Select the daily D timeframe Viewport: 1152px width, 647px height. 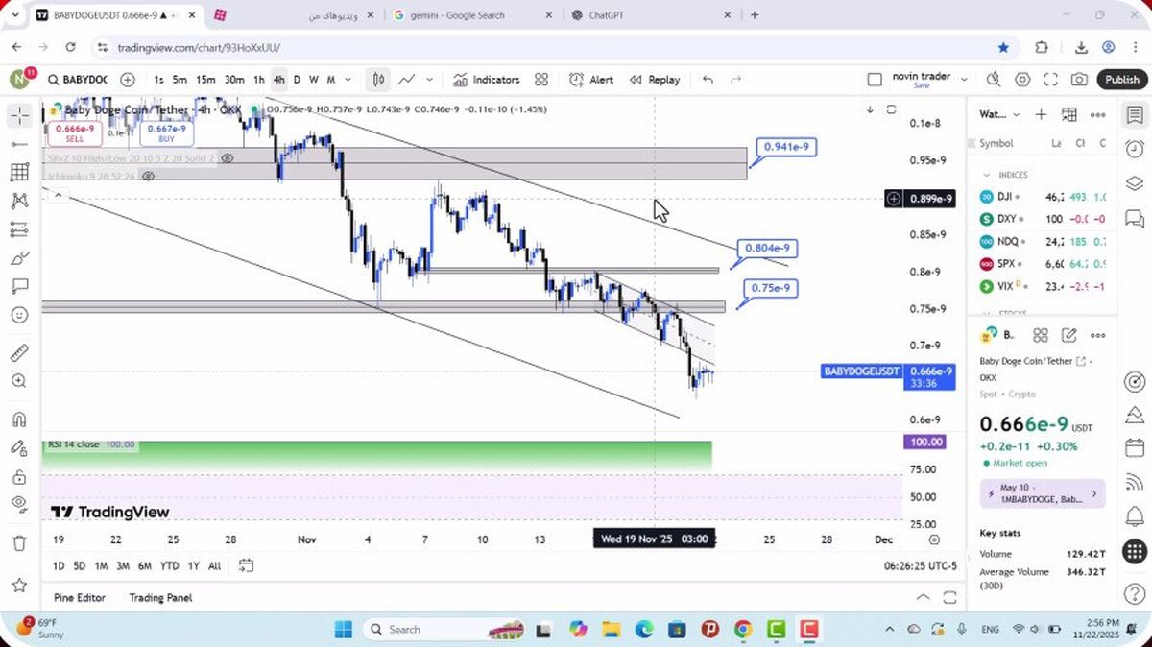pyautogui.click(x=297, y=80)
